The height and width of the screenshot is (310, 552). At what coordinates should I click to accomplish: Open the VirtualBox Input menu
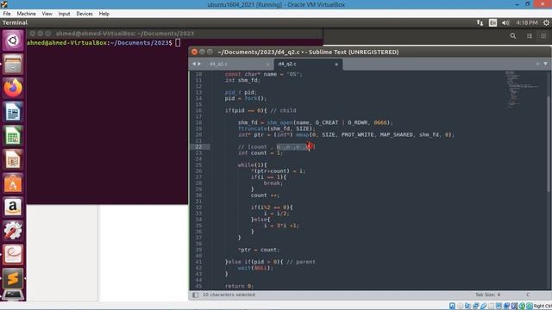[x=64, y=14]
